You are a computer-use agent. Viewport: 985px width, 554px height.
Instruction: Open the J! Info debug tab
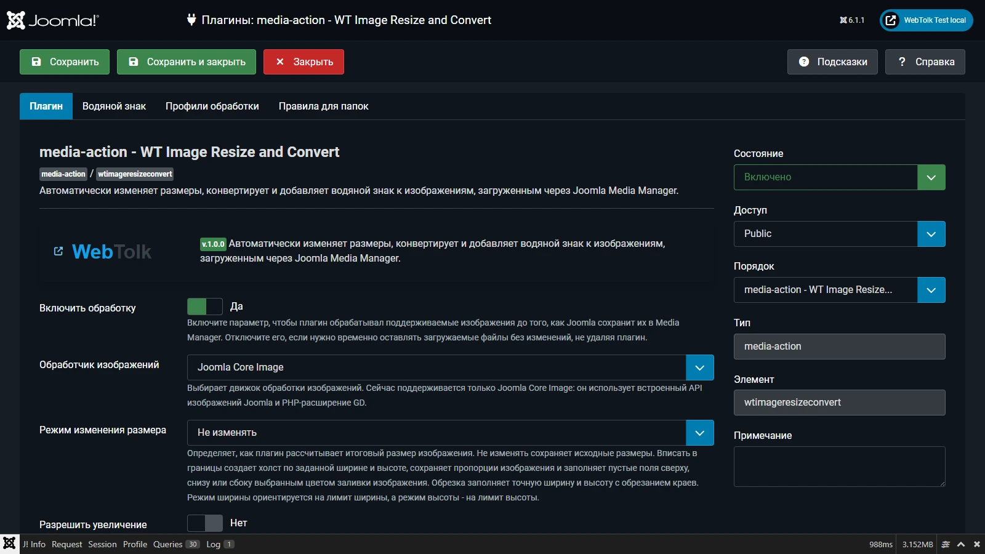[34, 544]
